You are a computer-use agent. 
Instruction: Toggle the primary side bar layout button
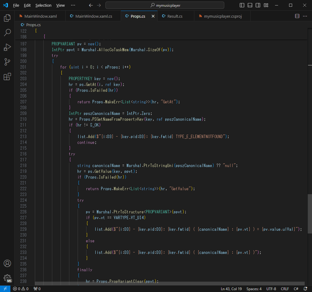point(242,5)
